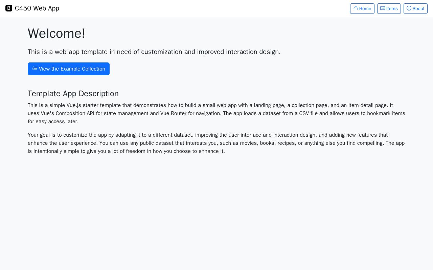Click the subtitle "This is a web app template"
Screen dimensions: 433x270
[x=154, y=52]
